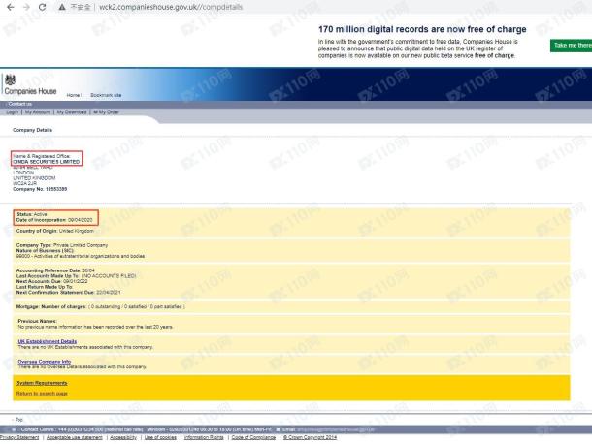Click the Companies House crest logo

pyautogui.click(x=11, y=79)
